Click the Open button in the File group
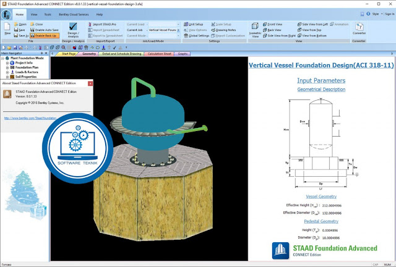This screenshot has height=267, width=396. pyautogui.click(x=20, y=24)
